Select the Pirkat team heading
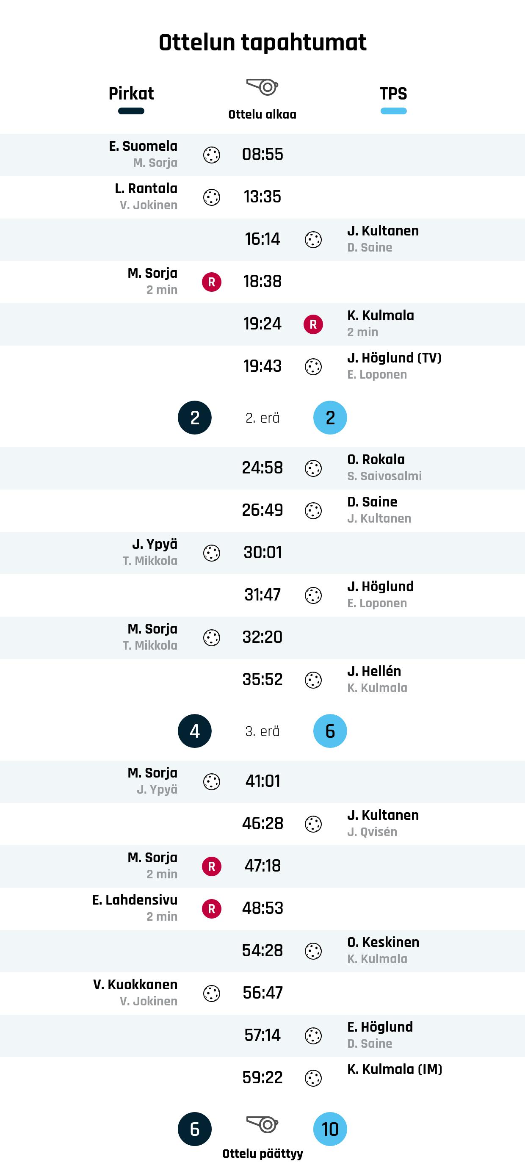 tap(131, 94)
